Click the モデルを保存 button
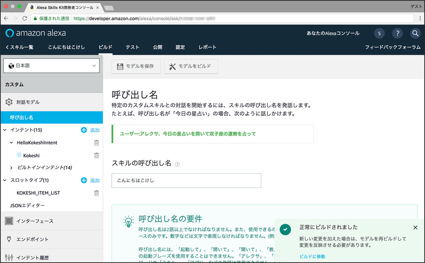The width and height of the screenshot is (425, 263). 136,66
